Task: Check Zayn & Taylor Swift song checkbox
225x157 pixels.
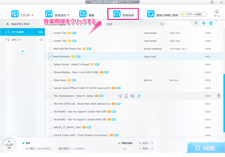Action: click(x=50, y=135)
